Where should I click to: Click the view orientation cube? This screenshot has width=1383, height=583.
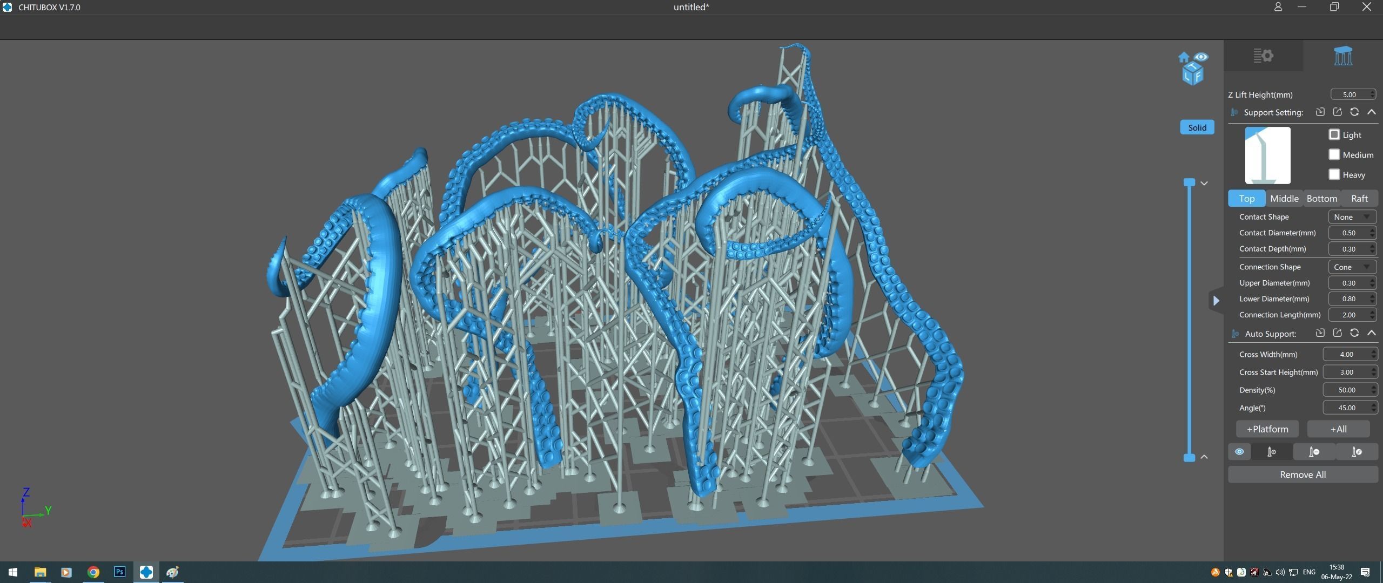coord(1193,73)
